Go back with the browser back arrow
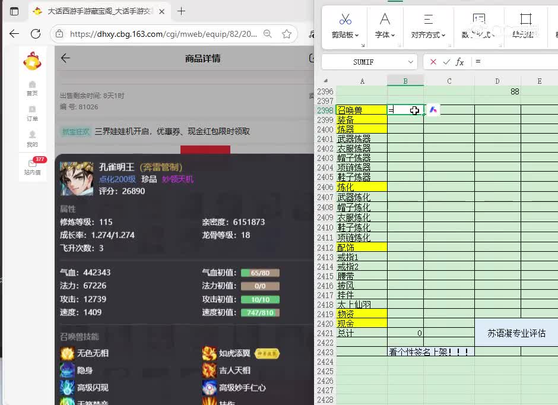Image resolution: width=558 pixels, height=405 pixels. [x=14, y=34]
